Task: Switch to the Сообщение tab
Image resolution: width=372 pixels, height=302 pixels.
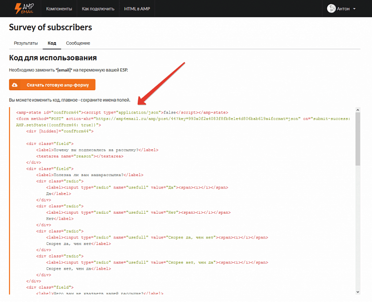Action: click(x=78, y=43)
